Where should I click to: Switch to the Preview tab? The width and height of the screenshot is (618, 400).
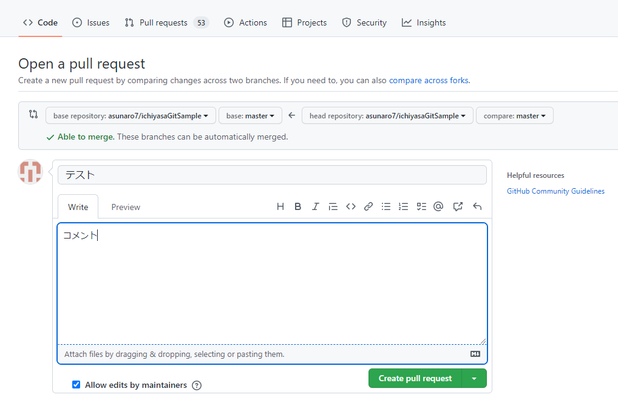pos(126,207)
